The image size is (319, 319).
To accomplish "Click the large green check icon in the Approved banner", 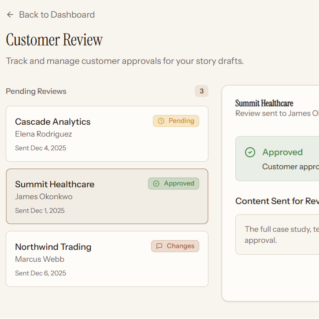I will pos(250,152).
